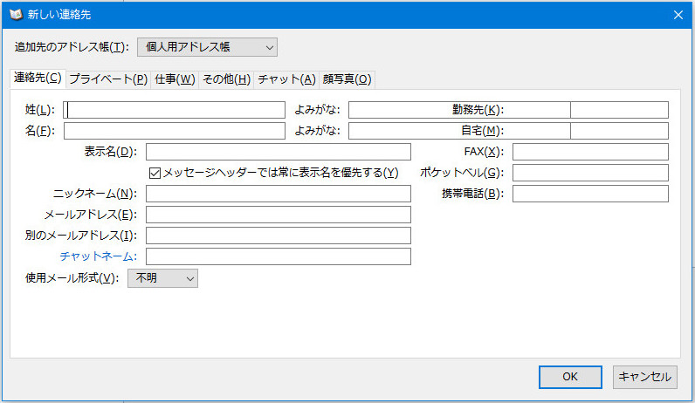
Task: Toggle メッセージヘッダーでは常に表示名を優先する checkbox
Action: [x=156, y=173]
